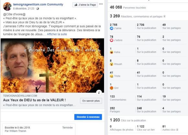The height and width of the screenshot is (135, 188).
Task: Open the temoignagewilliam.com Community page link
Action: pyautogui.click(x=38, y=5)
